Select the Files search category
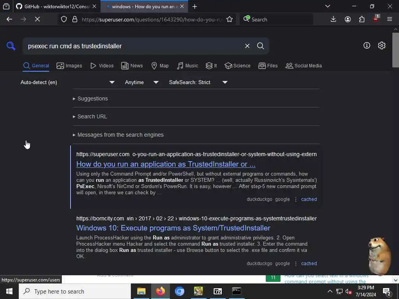The width and height of the screenshot is (399, 299). click(268, 66)
